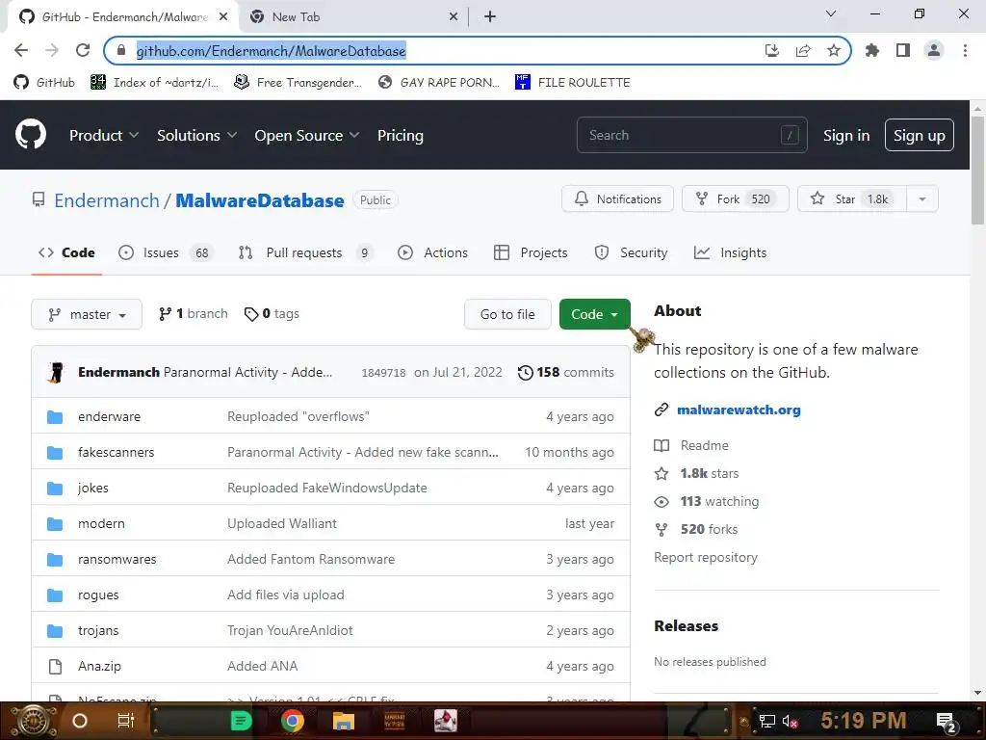Switch to the Insights tab

click(x=730, y=252)
